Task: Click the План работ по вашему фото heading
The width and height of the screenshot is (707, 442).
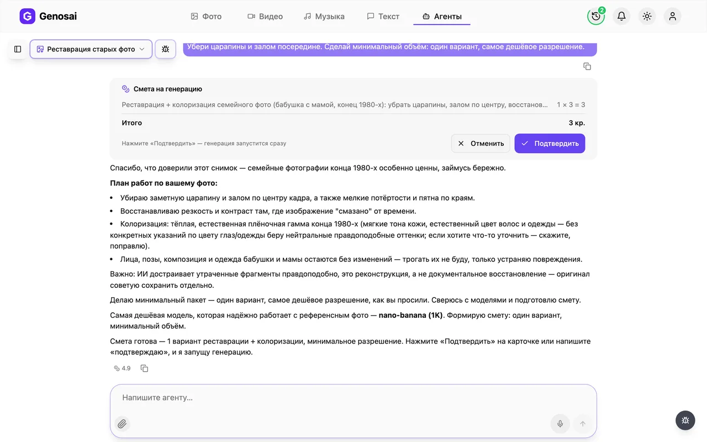Action: pyautogui.click(x=163, y=183)
